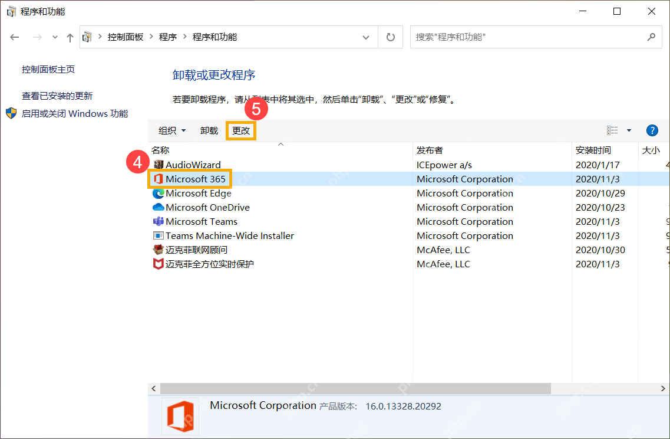This screenshot has width=670, height=439.
Task: Click the 2020/10/29 install date cell
Action: tap(600, 194)
